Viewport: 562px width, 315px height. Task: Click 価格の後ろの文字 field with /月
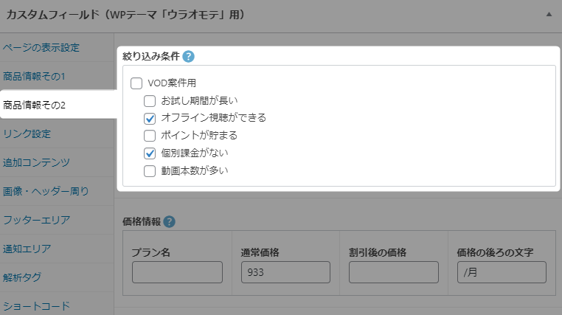[502, 272]
